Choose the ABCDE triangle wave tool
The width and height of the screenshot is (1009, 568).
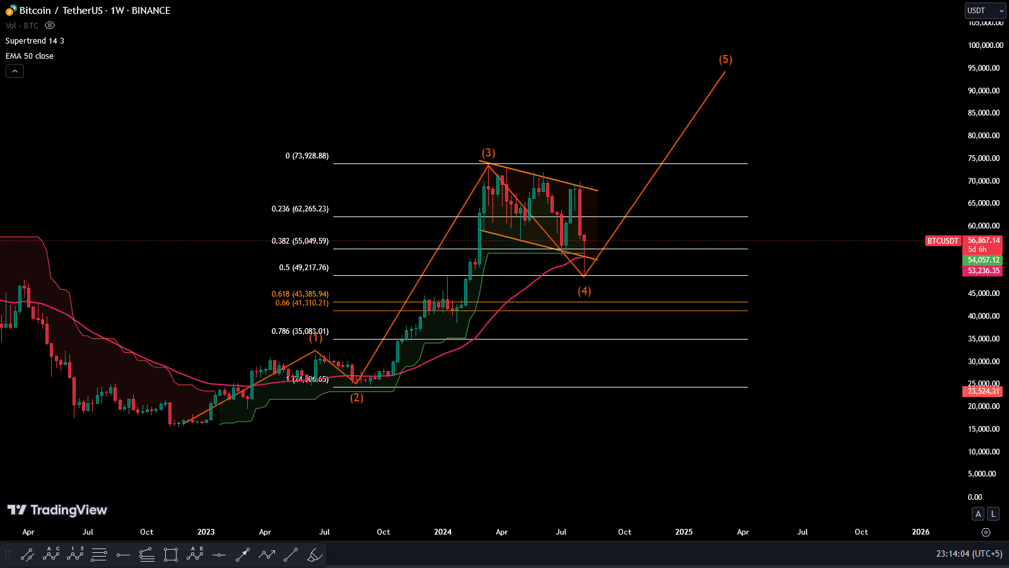(x=195, y=555)
